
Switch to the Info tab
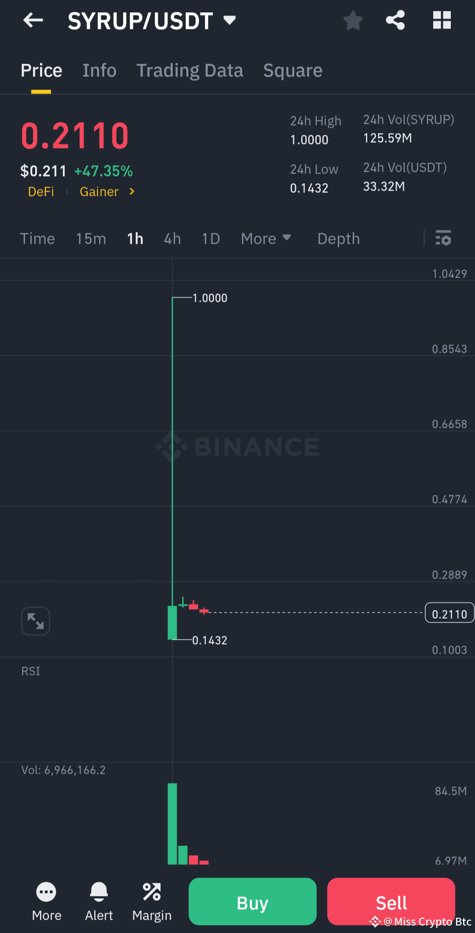pos(99,70)
